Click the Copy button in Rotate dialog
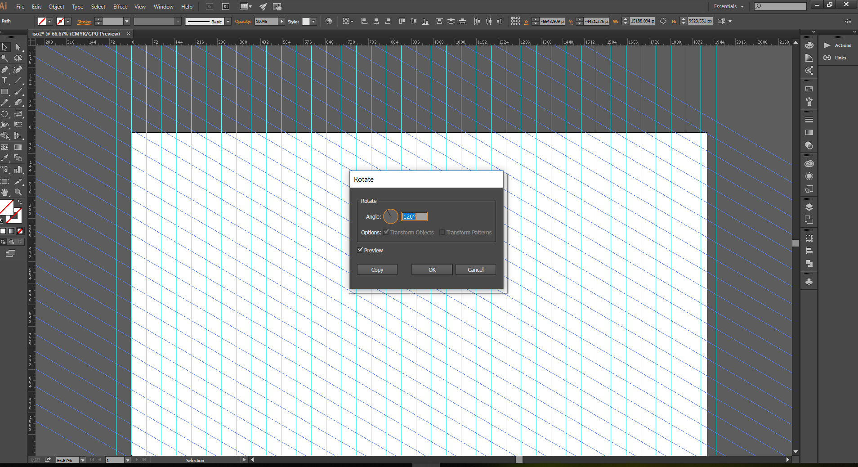 (x=377, y=269)
